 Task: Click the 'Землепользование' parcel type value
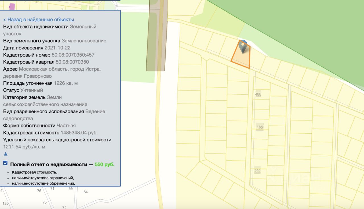point(84,41)
